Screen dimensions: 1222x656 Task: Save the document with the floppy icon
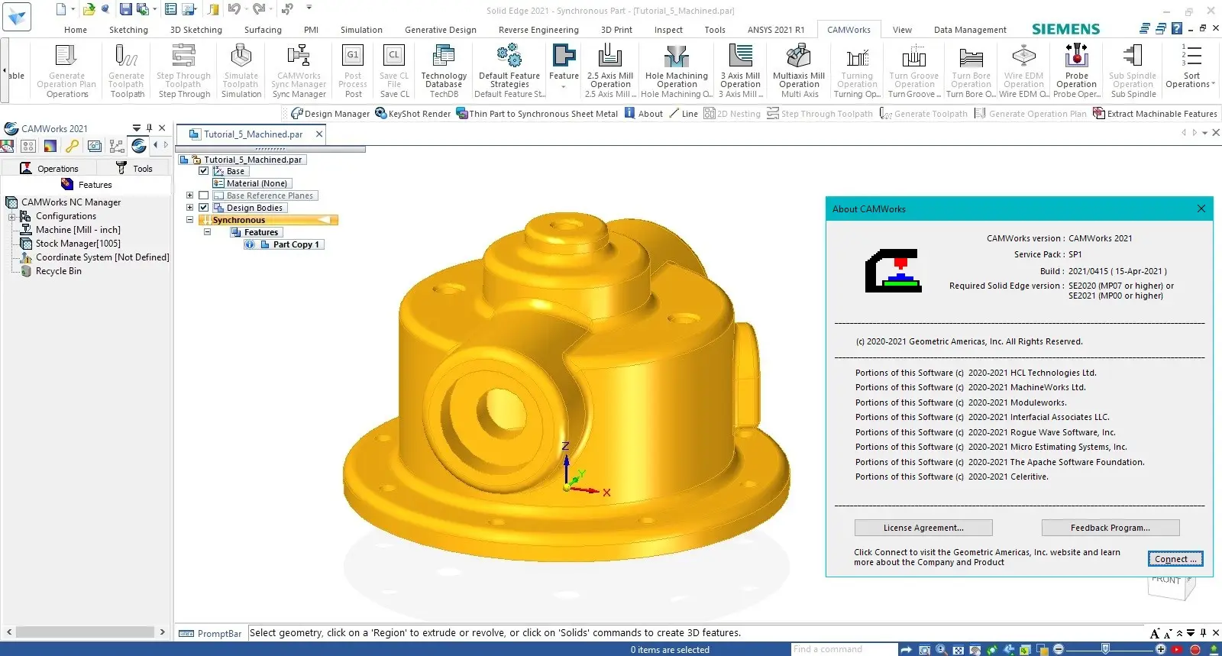click(x=125, y=10)
